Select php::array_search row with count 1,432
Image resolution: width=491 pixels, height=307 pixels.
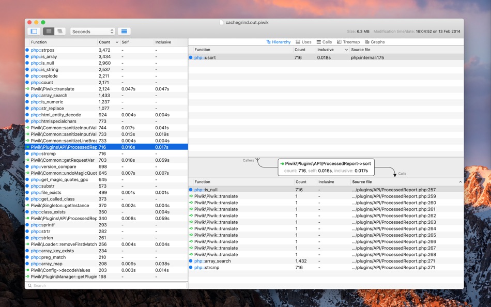click(326, 261)
